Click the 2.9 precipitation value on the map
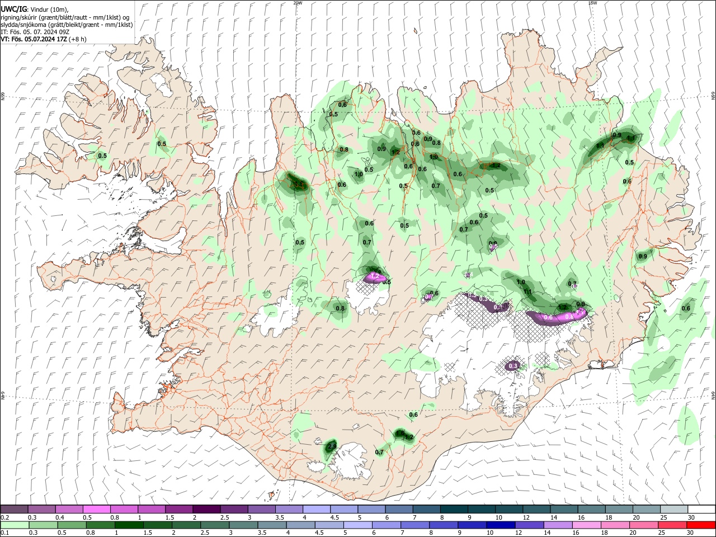Screen dimensions: 716x537 (332, 446)
